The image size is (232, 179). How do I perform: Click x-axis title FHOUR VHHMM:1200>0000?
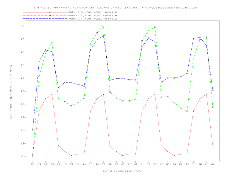coord(122,171)
